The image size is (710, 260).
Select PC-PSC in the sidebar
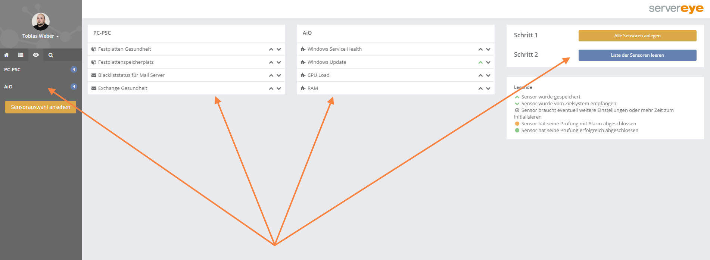12,69
